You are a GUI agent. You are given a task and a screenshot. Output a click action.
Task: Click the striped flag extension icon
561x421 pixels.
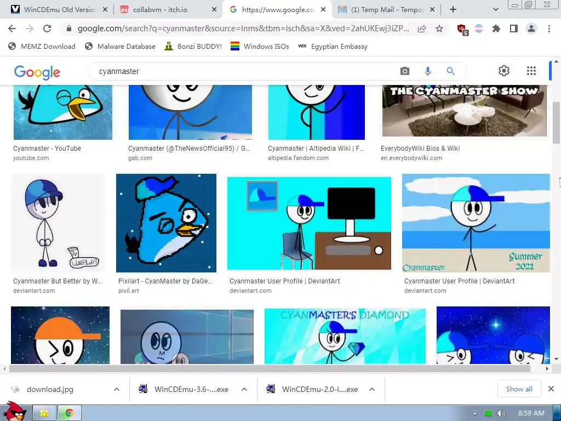(479, 29)
